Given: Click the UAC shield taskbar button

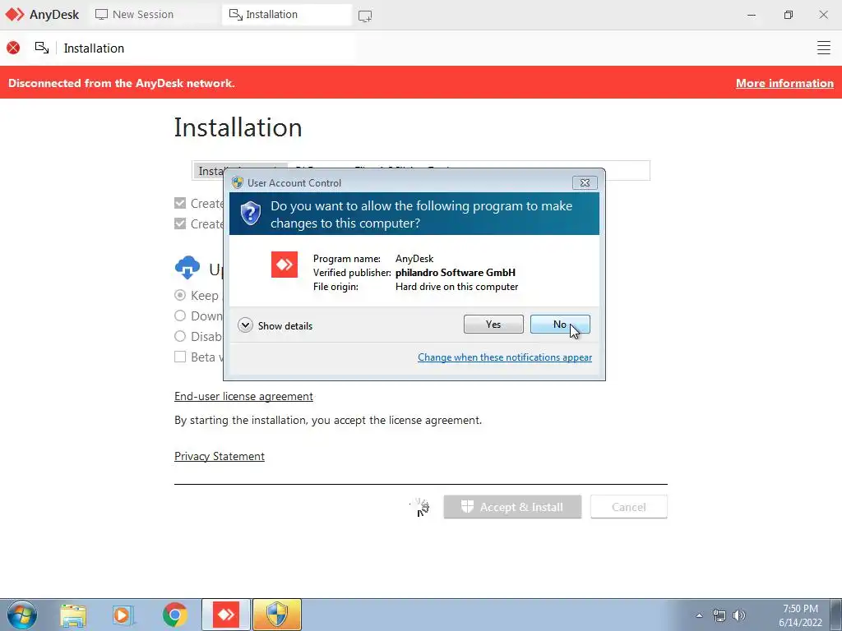Looking at the screenshot, I should [277, 615].
